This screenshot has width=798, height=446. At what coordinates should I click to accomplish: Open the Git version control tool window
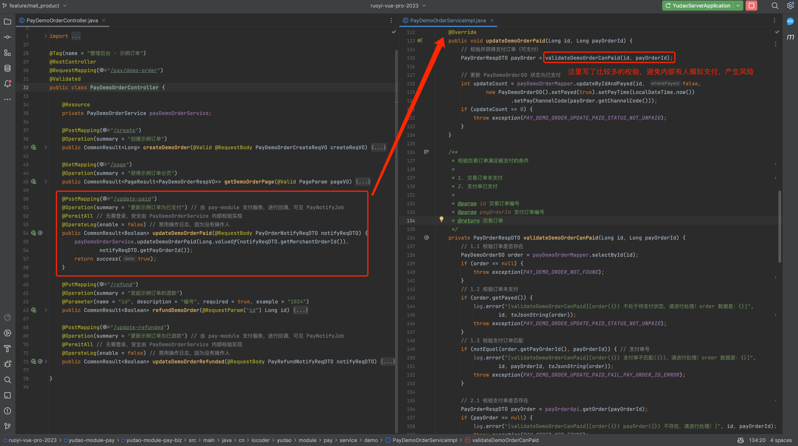(x=7, y=426)
